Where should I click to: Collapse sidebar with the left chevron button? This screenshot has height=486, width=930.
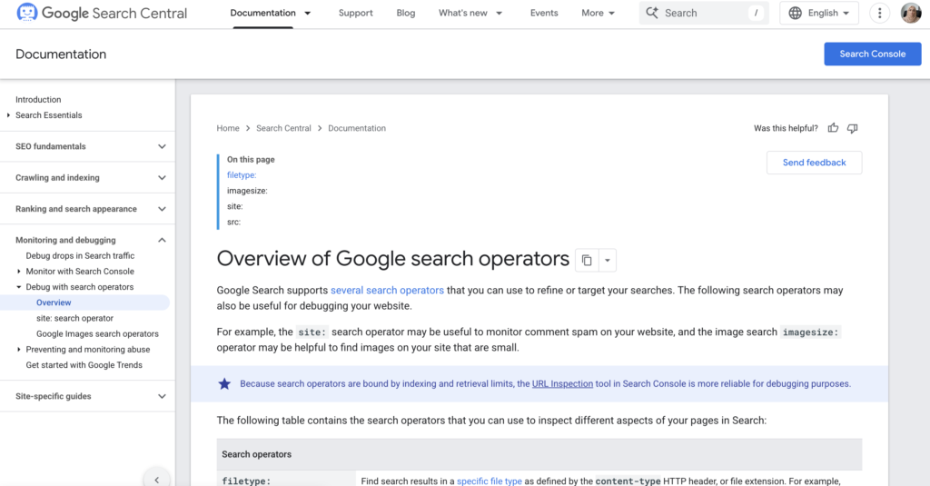(156, 480)
